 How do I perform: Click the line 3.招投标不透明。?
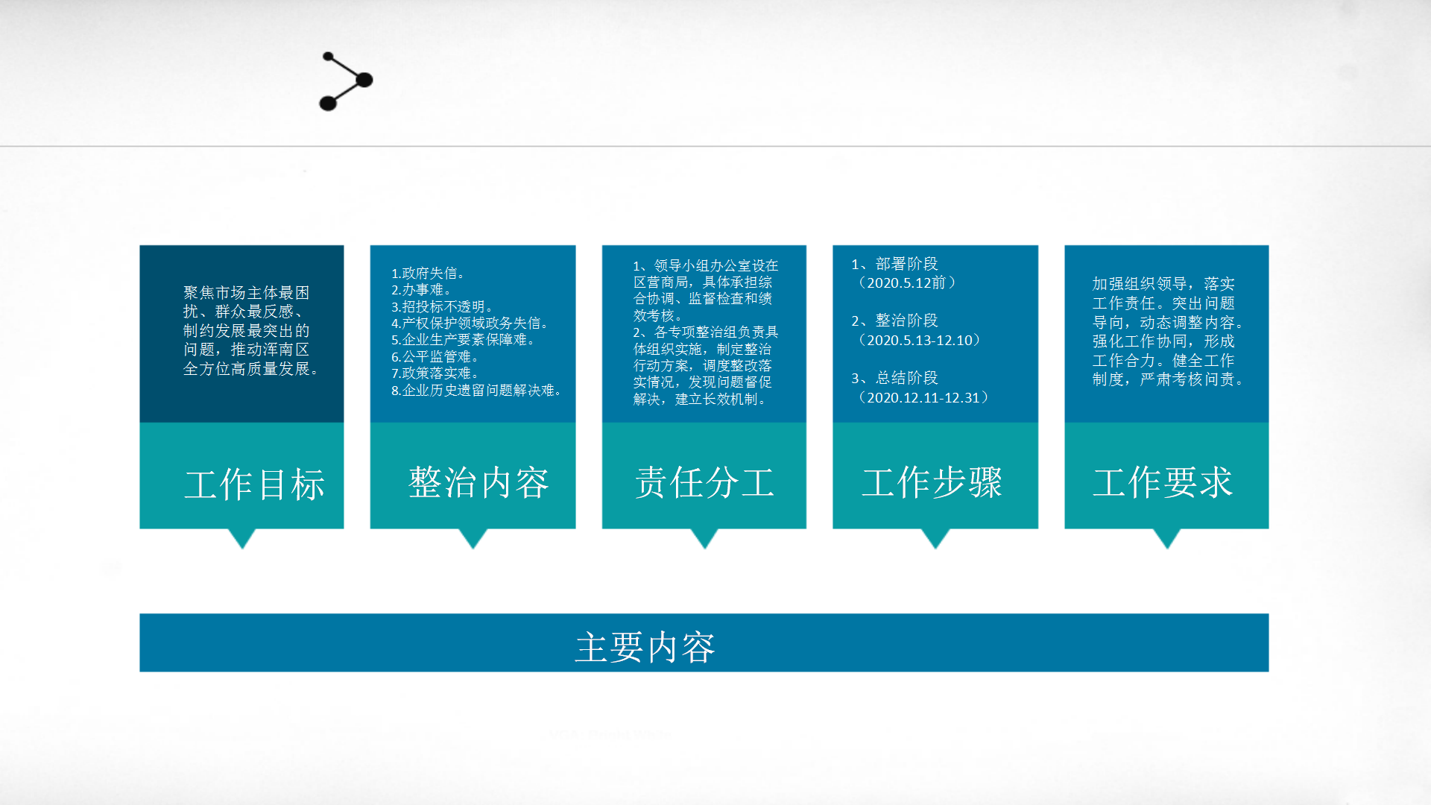[x=443, y=306]
